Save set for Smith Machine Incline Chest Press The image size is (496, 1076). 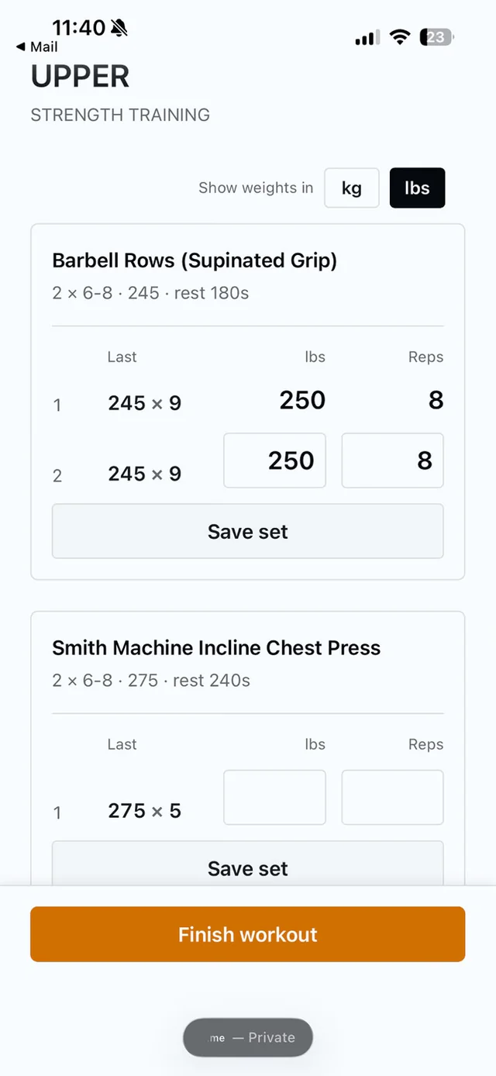248,864
